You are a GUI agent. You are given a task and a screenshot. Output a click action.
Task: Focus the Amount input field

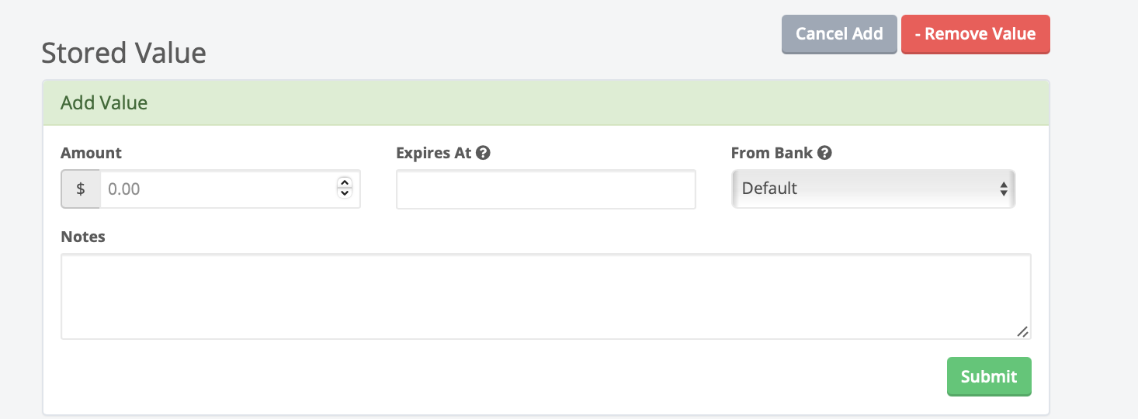click(x=217, y=189)
